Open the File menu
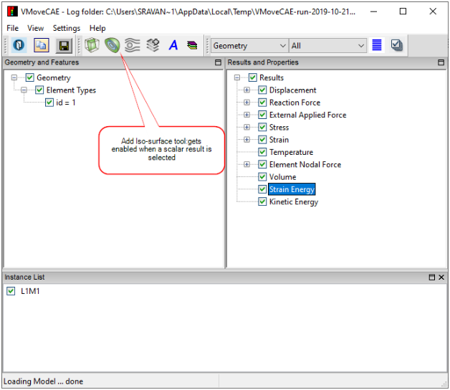The image size is (450, 390). click(x=13, y=28)
